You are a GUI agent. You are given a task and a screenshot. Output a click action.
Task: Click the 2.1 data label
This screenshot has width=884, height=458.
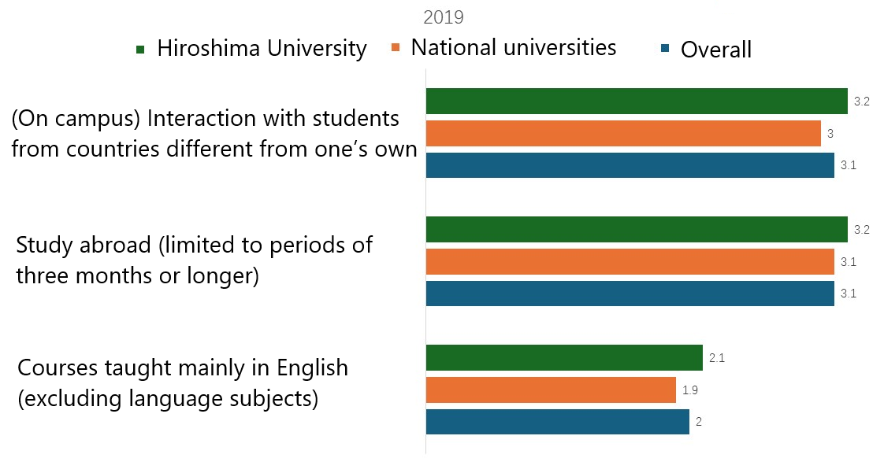click(717, 358)
